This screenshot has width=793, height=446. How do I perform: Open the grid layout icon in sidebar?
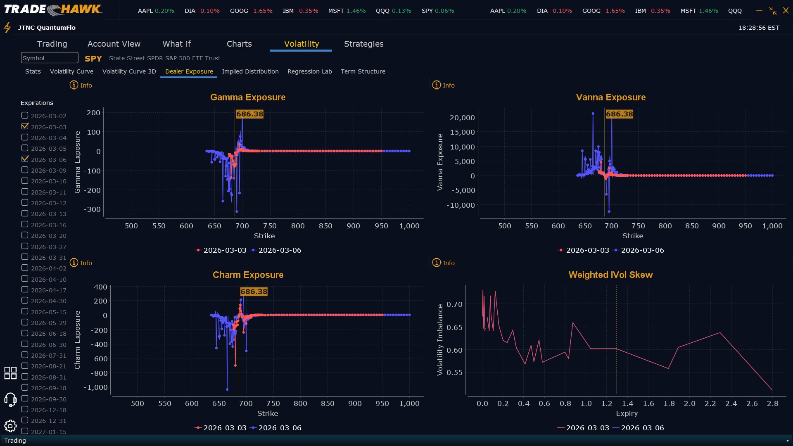[x=10, y=373]
